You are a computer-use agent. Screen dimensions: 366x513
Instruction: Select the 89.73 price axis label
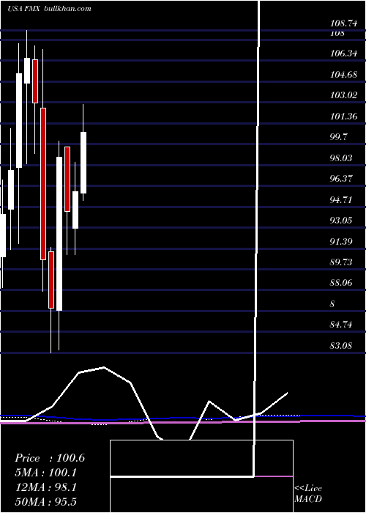coord(342,262)
